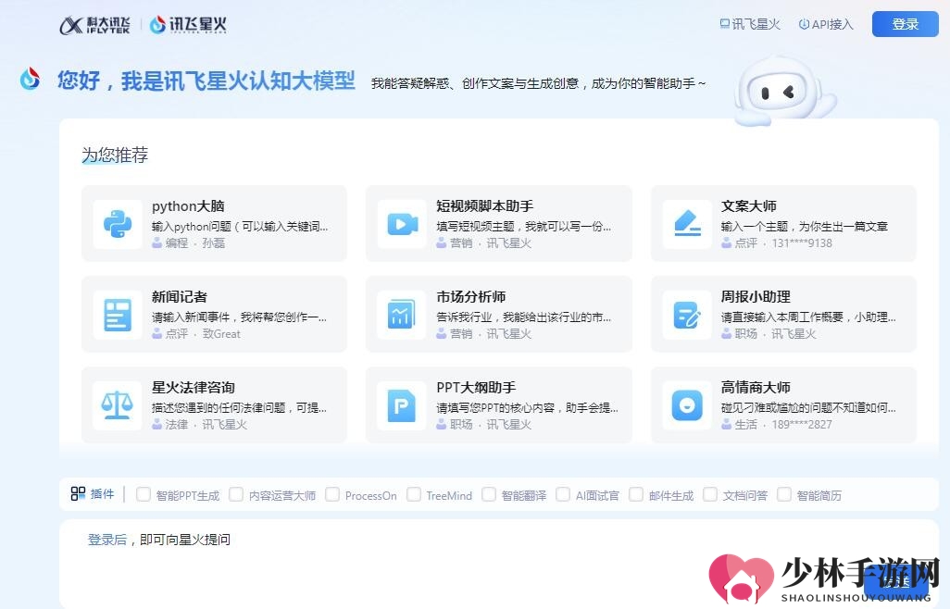This screenshot has height=609, width=950.
Task: Click the 周报小助理 note icon
Action: point(687,315)
